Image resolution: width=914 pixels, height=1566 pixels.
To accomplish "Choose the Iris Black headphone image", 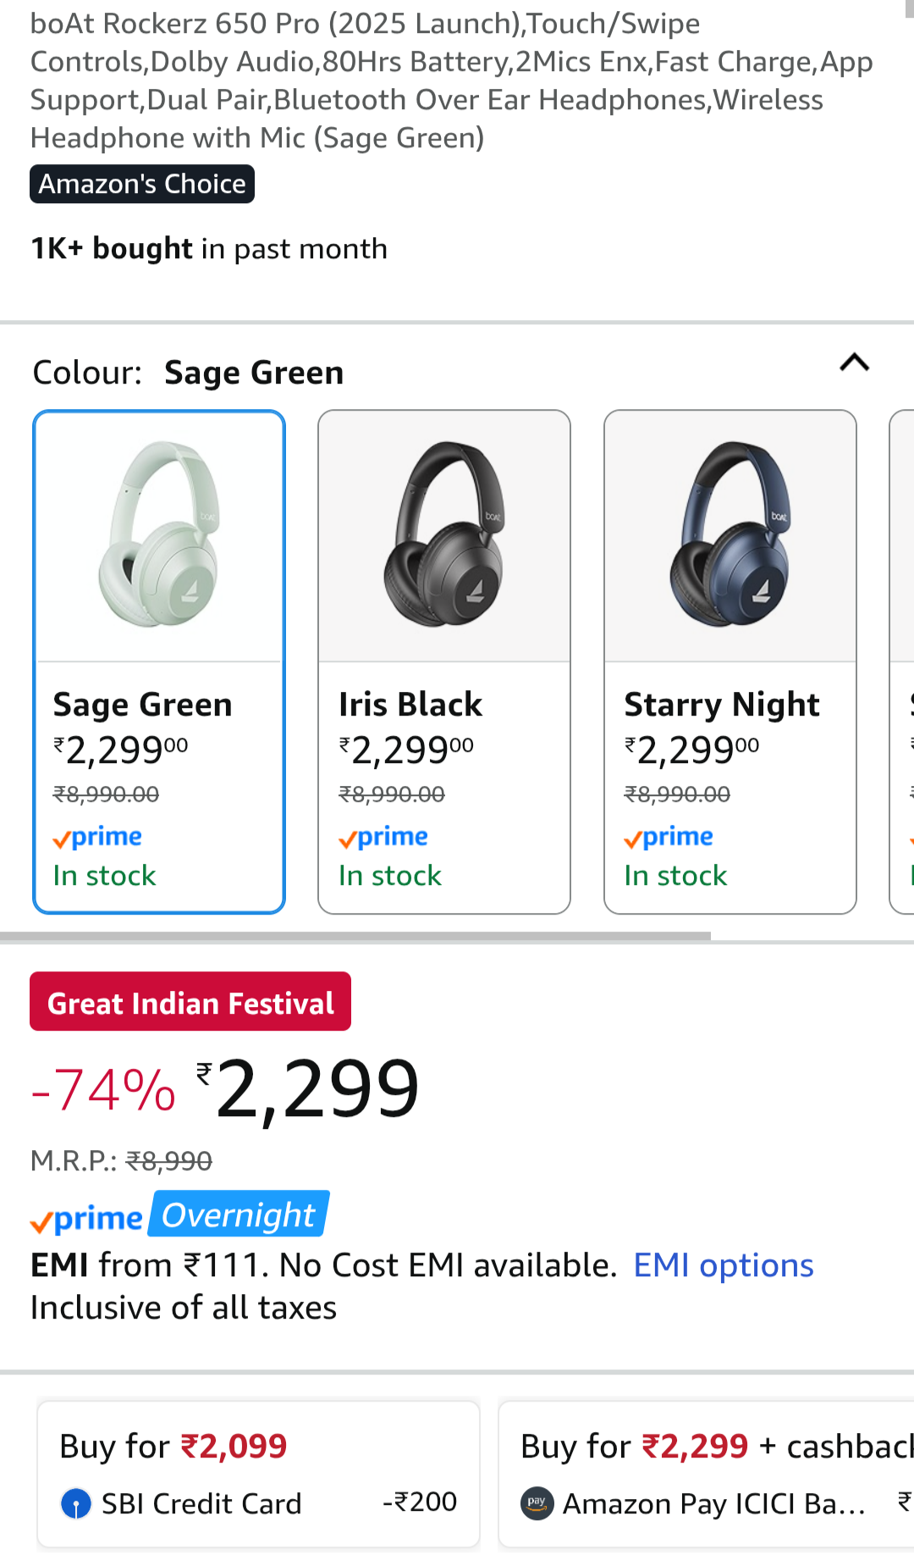I will click(444, 534).
